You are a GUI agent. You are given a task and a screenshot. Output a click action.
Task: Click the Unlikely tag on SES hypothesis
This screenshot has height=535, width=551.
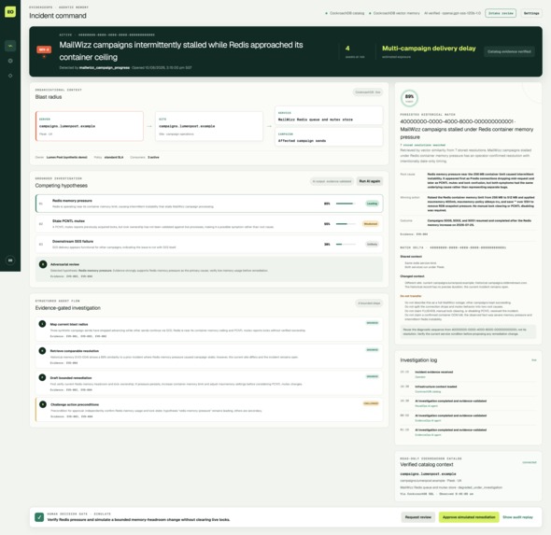pyautogui.click(x=372, y=244)
